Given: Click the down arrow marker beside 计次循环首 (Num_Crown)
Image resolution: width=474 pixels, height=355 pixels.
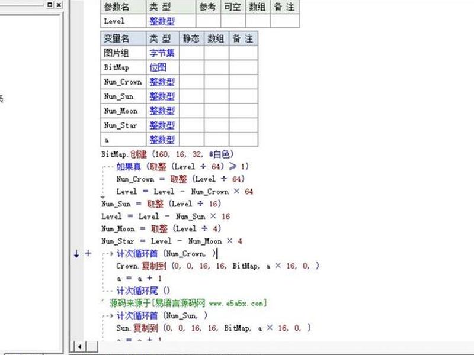Looking at the screenshot, I should [76, 254].
